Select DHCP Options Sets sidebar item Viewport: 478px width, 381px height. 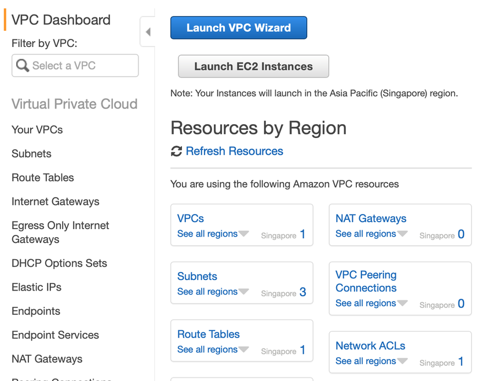59,263
